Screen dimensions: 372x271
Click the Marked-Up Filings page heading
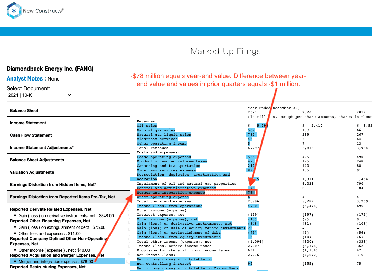[225, 51]
